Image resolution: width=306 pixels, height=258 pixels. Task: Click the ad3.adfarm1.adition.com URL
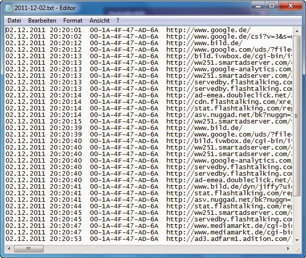229,239
